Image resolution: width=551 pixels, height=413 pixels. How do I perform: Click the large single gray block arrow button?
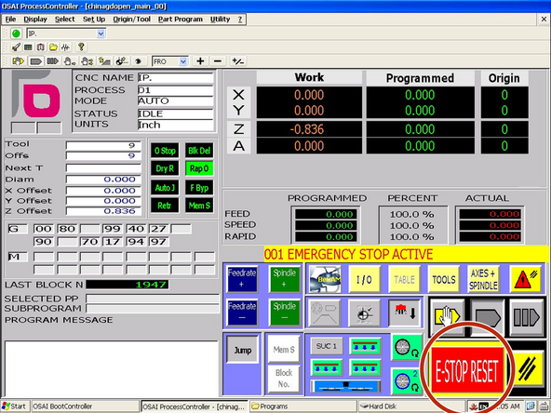tap(487, 317)
